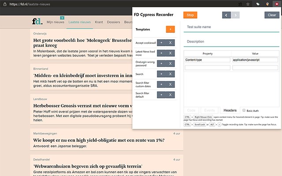This screenshot has height=176, width=282.
Task: Switch to the Events tab
Action: pos(209,110)
